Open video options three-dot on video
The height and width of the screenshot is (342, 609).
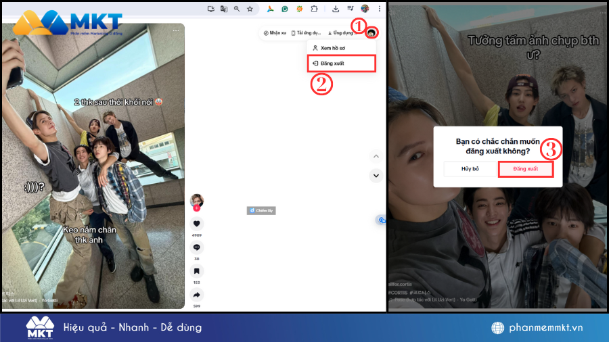tap(176, 30)
